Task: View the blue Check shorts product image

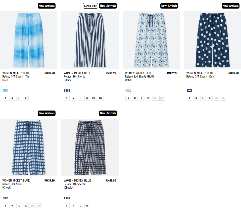Action: pyautogui.click(x=29, y=148)
